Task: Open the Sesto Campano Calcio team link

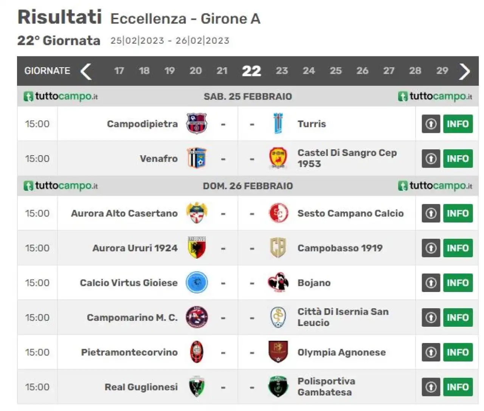Action: click(351, 213)
